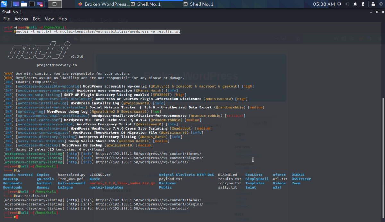
Task: Open the notifications bell icon
Action: tap(355, 4)
